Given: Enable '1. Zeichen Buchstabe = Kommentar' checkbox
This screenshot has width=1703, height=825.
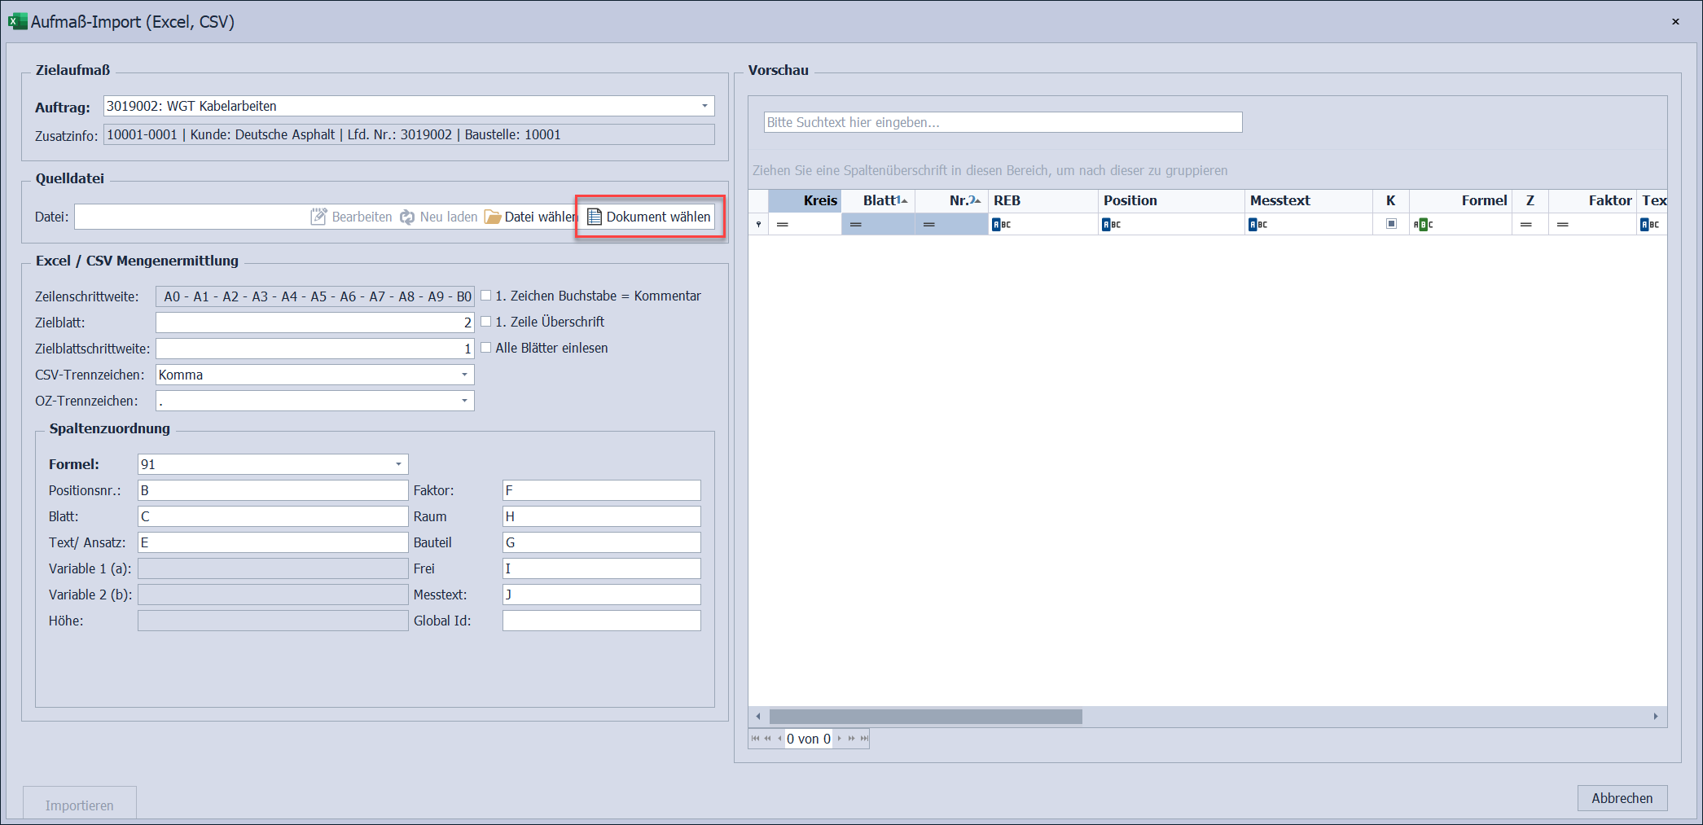Looking at the screenshot, I should pos(486,296).
